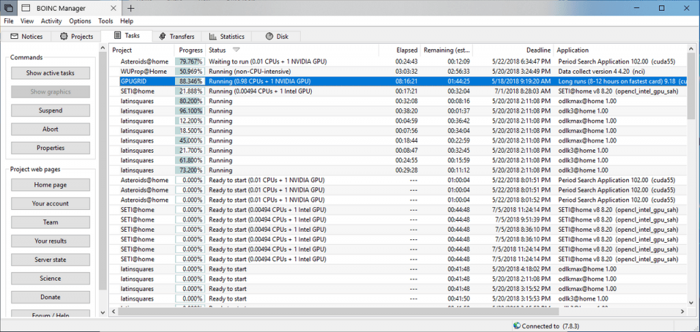The height and width of the screenshot is (332, 700).
Task: Click the 'Connected to (7.8.3)' status text
Action: click(x=549, y=325)
